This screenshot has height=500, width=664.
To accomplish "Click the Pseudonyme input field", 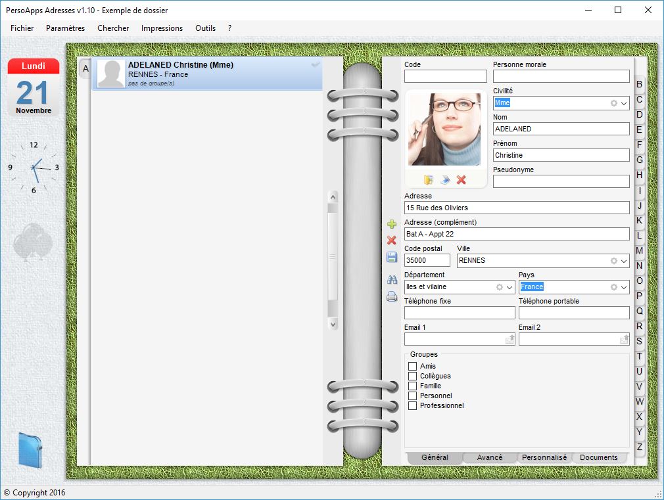I will click(561, 181).
